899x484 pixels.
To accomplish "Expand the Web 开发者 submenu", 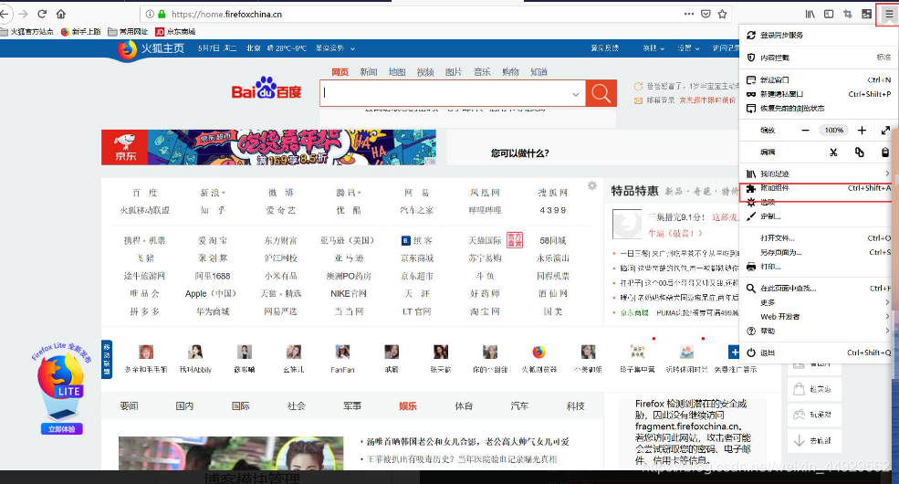I will click(x=818, y=317).
